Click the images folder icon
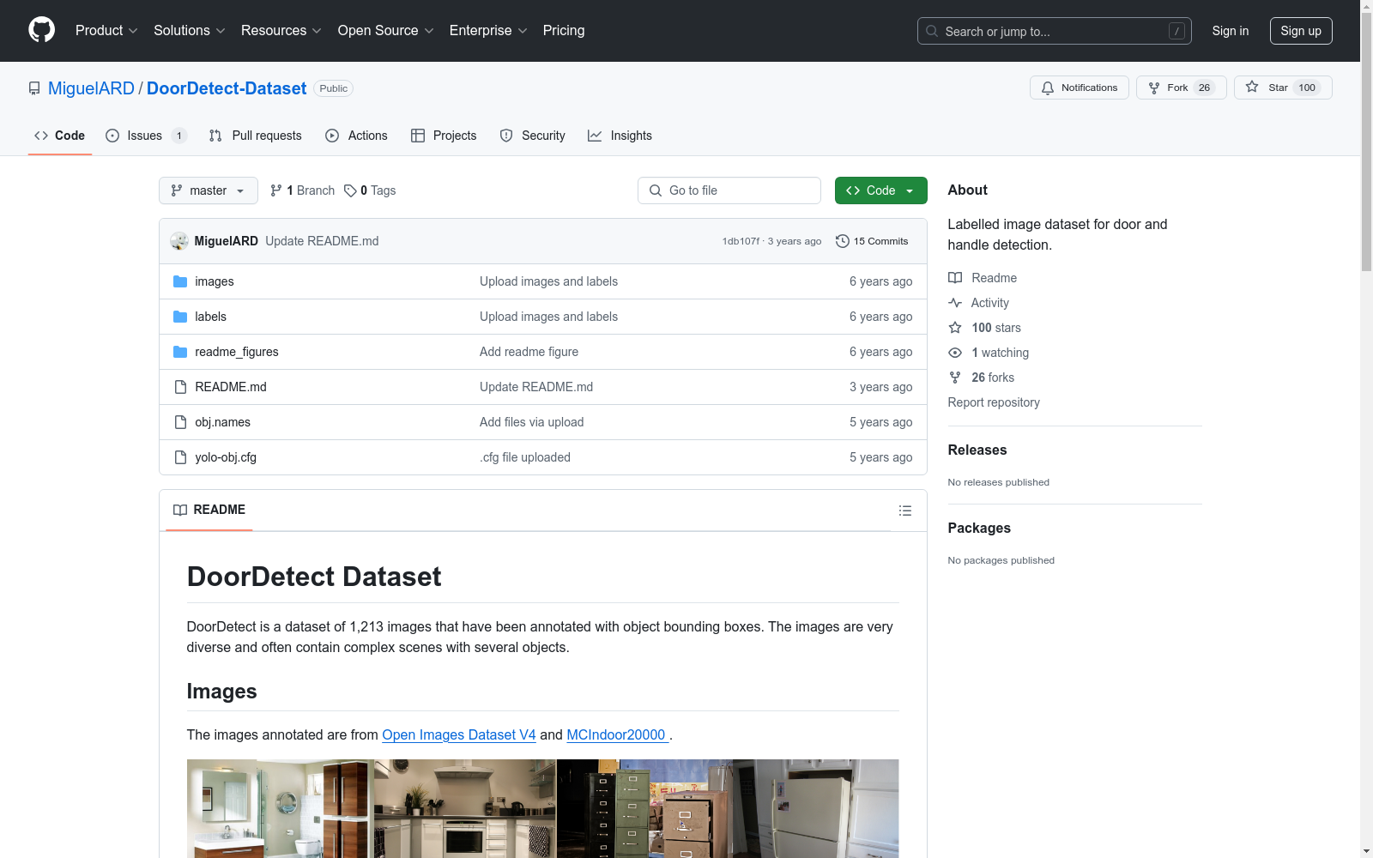The width and height of the screenshot is (1373, 858). (x=180, y=281)
